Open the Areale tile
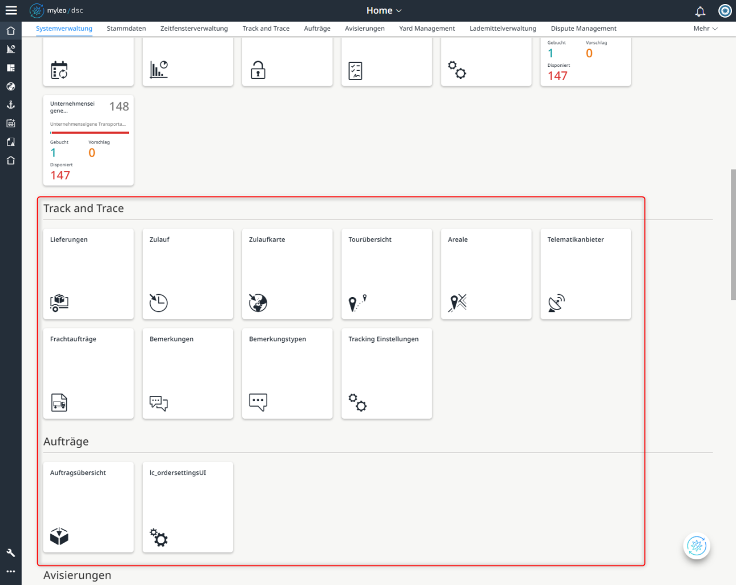Screen dimensions: 736x585 point(486,274)
